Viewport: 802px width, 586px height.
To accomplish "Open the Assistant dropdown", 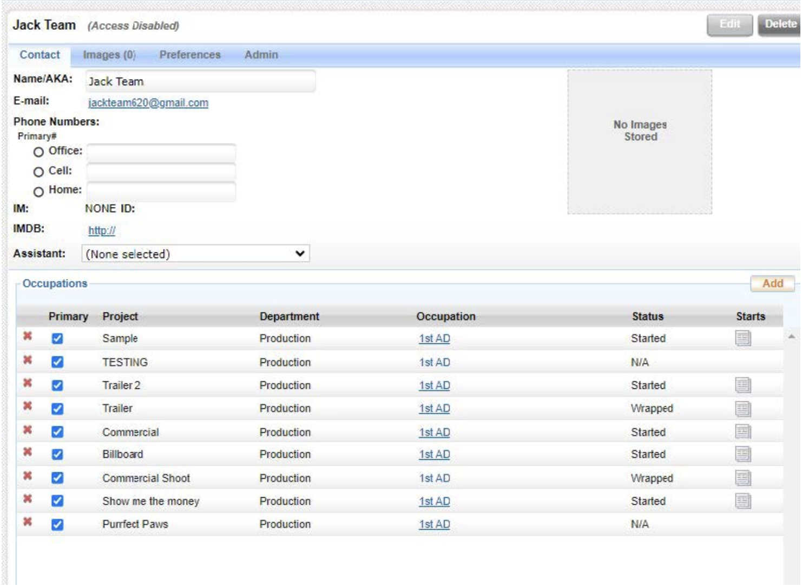I will tap(195, 253).
